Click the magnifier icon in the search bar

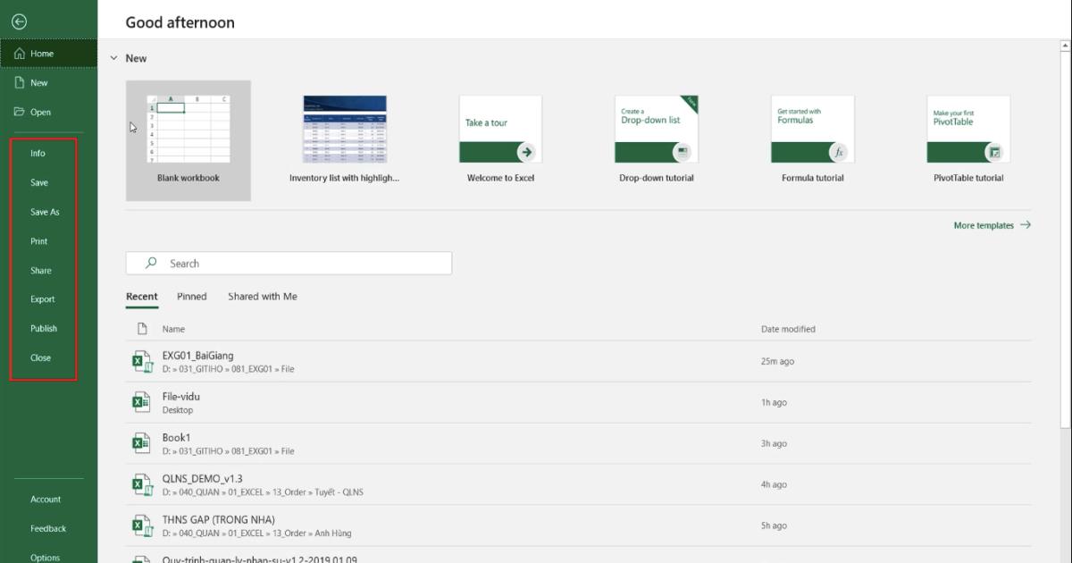(150, 263)
